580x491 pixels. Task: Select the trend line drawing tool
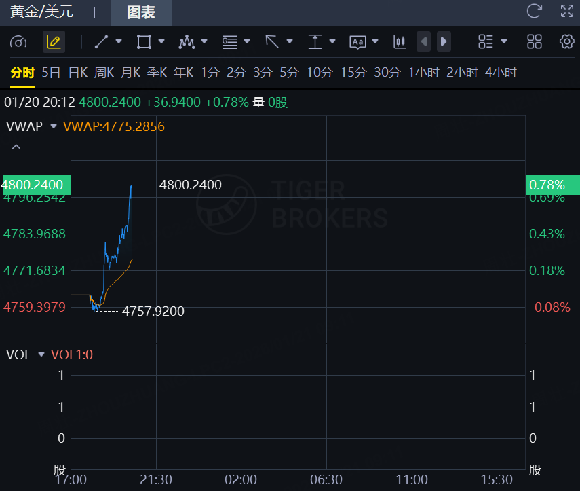pos(101,42)
